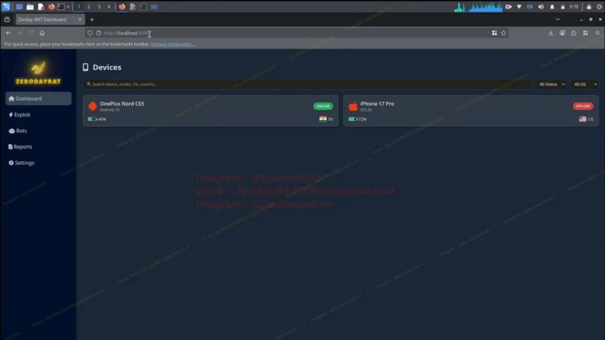Open a new browser tab
Screen dimensions: 605x340
point(92,19)
